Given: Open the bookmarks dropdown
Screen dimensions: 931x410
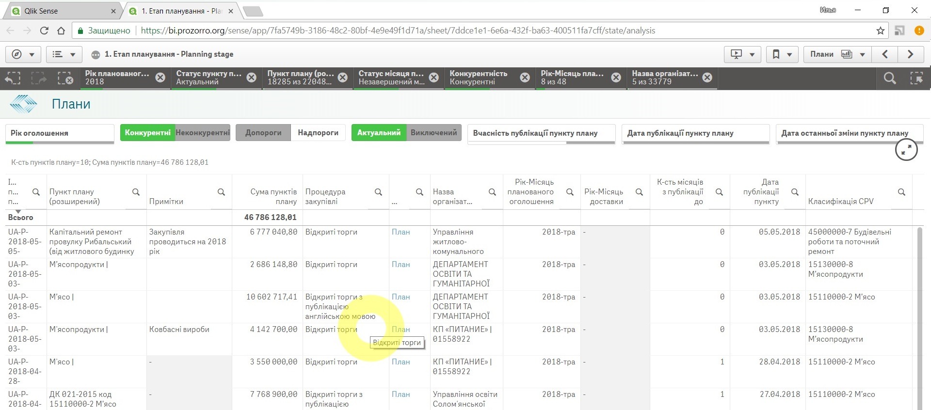Looking at the screenshot, I should click(782, 54).
